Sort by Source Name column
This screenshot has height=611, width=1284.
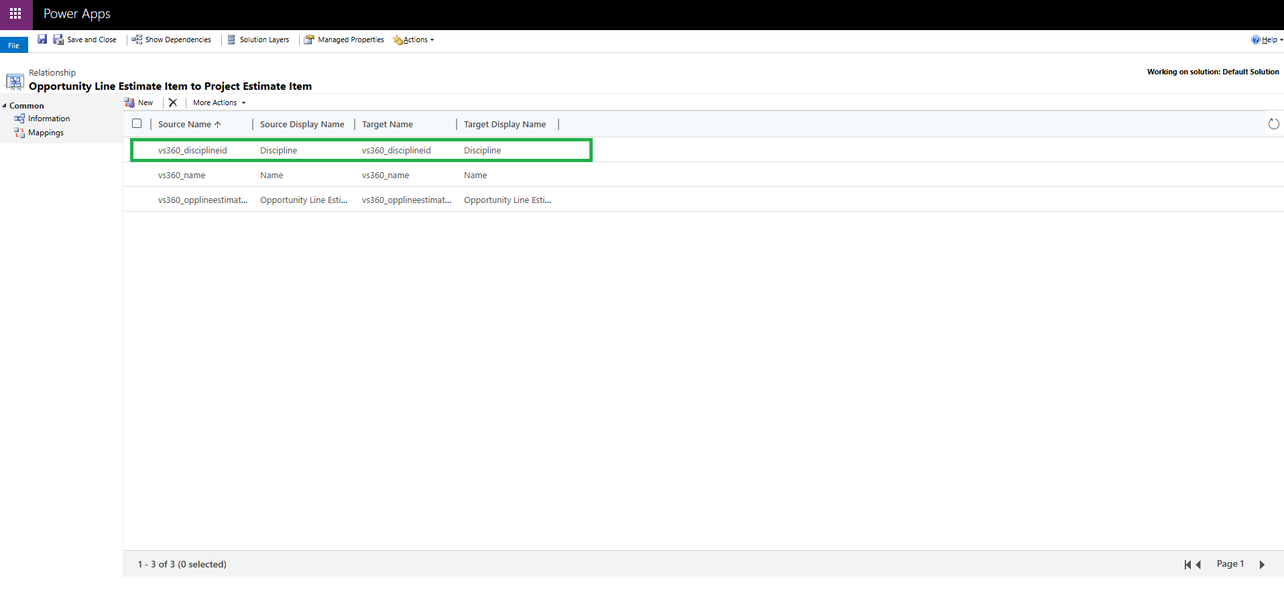tap(189, 124)
